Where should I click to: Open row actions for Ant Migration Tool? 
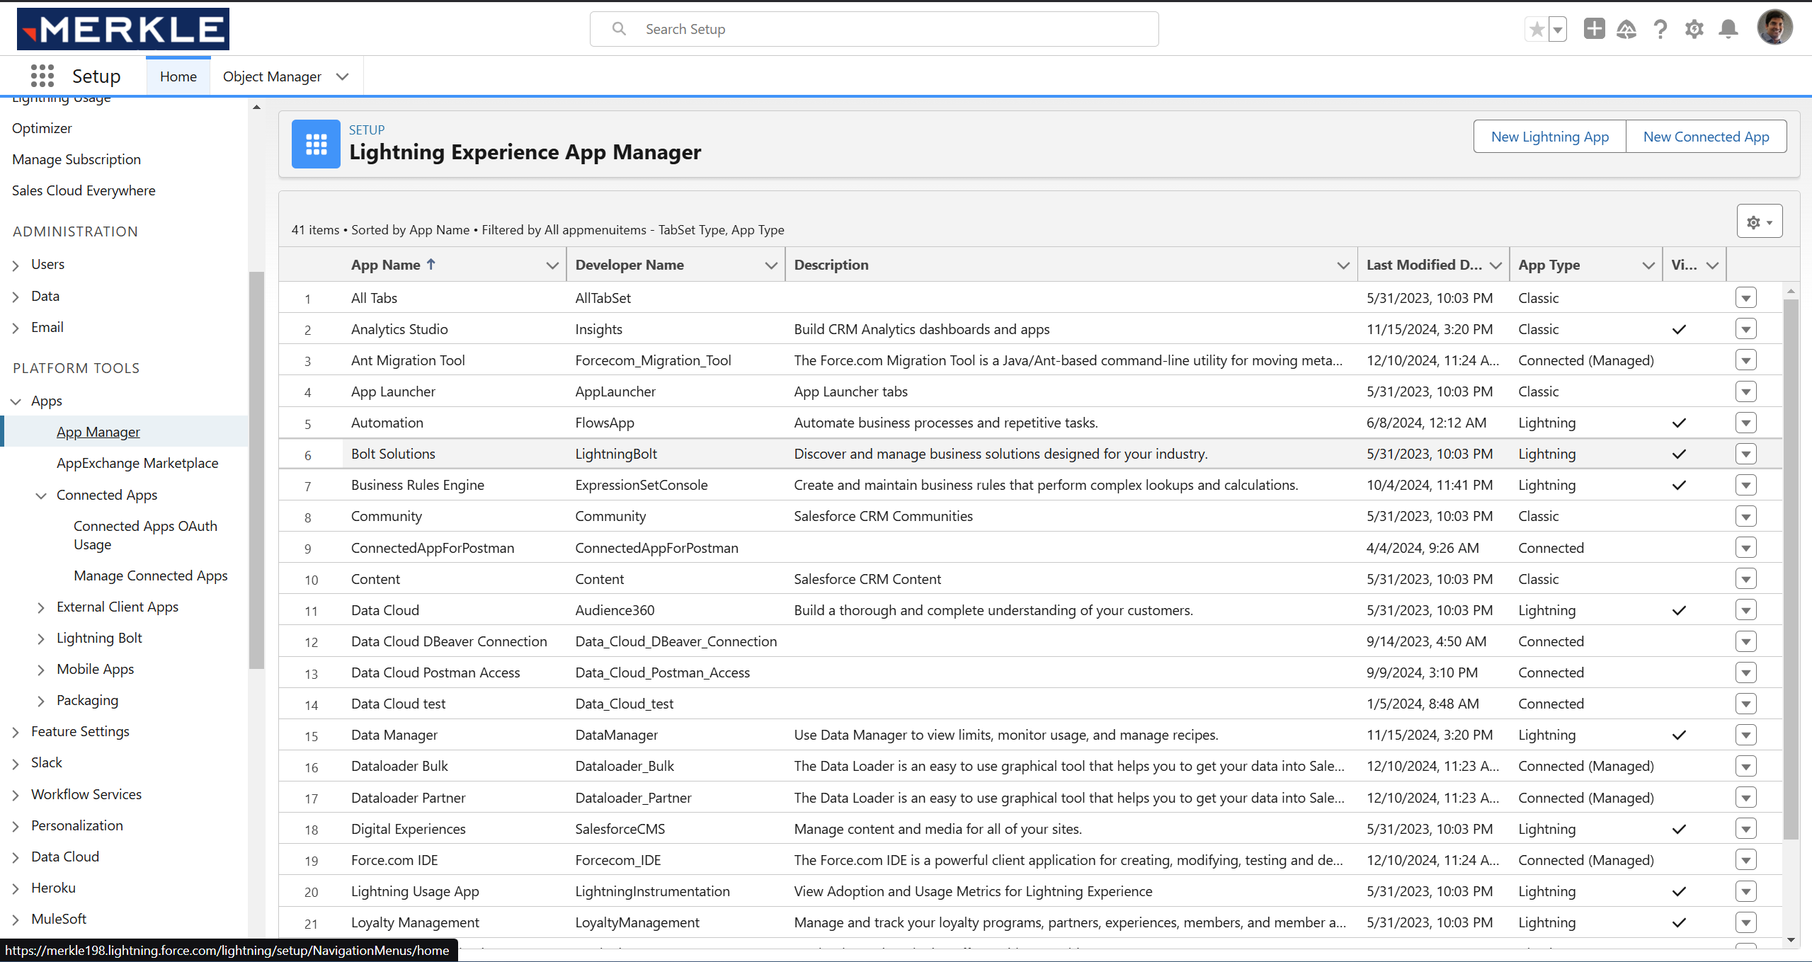(1745, 360)
